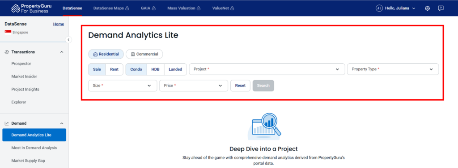
Task: Switch listing type to Rent
Action: click(114, 70)
